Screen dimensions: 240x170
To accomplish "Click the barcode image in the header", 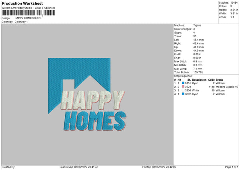I will click(28, 13).
